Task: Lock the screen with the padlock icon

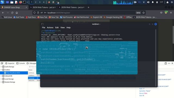Action: click(x=167, y=2)
